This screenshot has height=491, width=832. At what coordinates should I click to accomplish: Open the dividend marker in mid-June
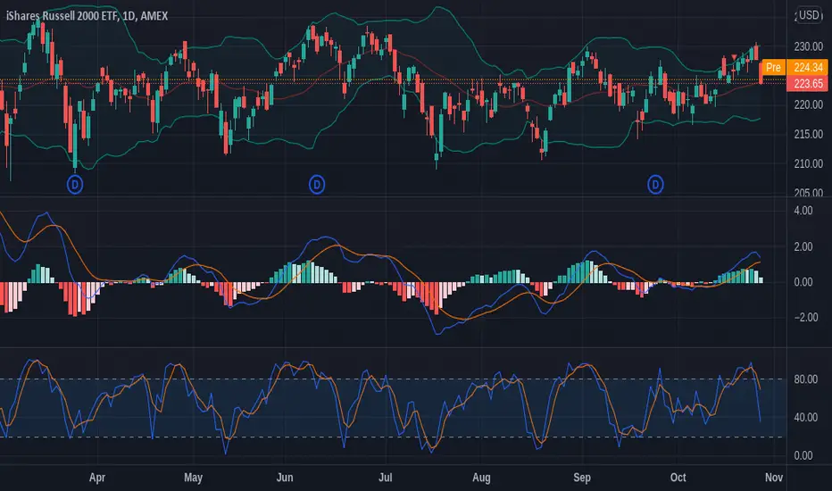[x=317, y=185]
